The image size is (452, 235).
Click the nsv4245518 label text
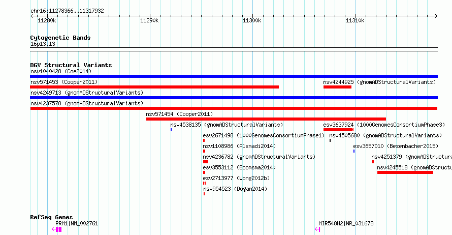coord(414,167)
